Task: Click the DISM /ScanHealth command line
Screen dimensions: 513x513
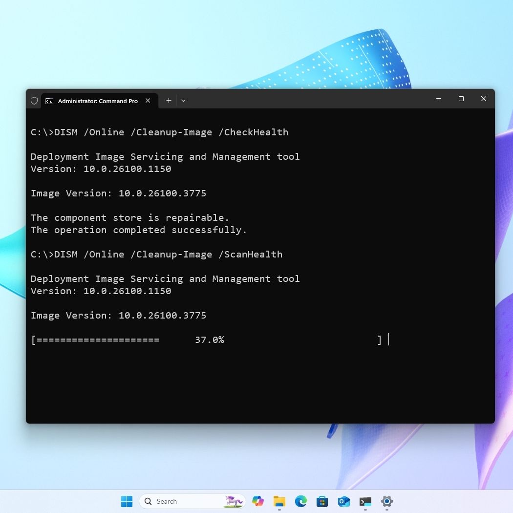Action: (x=157, y=254)
